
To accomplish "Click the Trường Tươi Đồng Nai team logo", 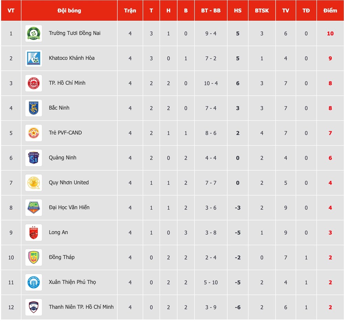I will tap(34, 34).
